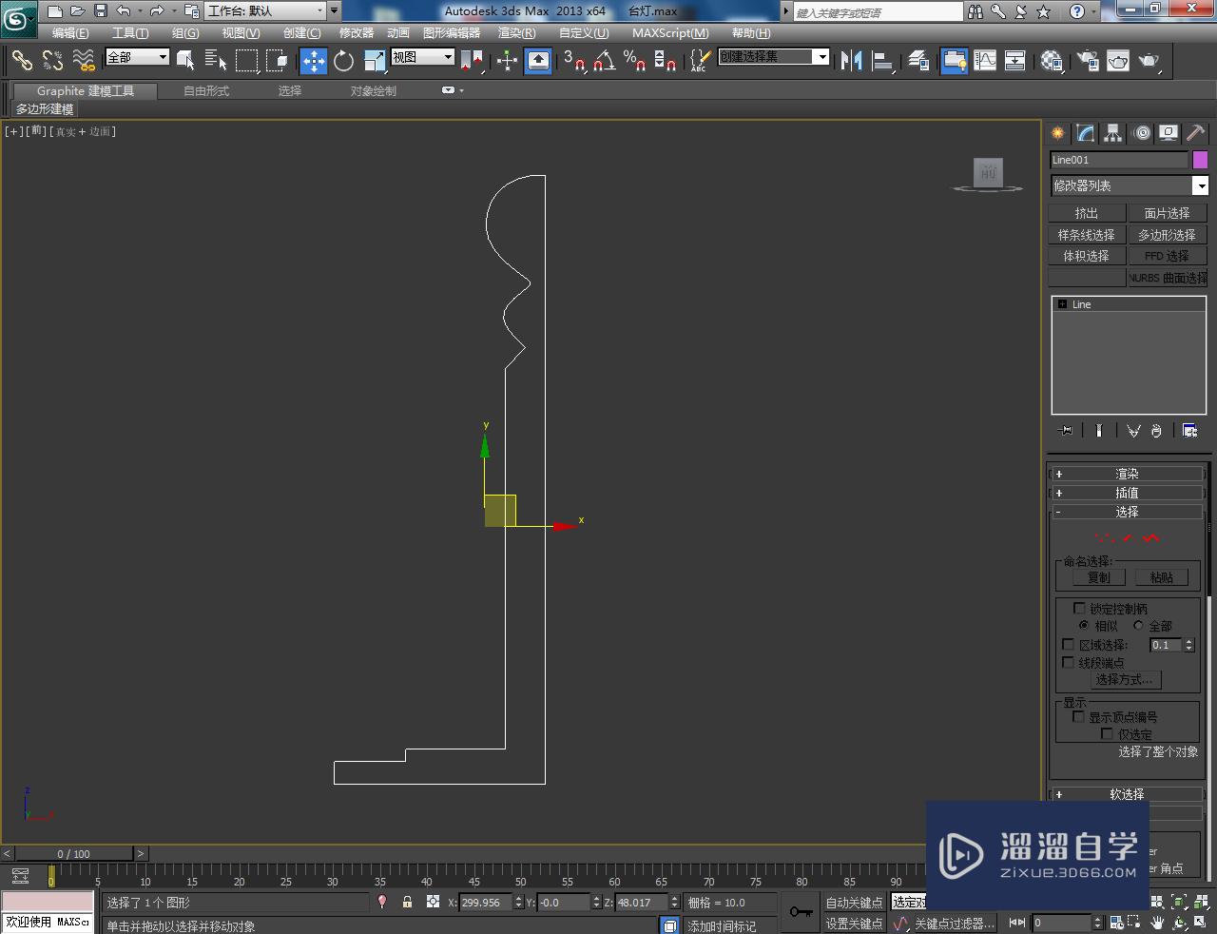The image size is (1217, 934).
Task: Select the Unlink Selection tool
Action: pos(52,61)
